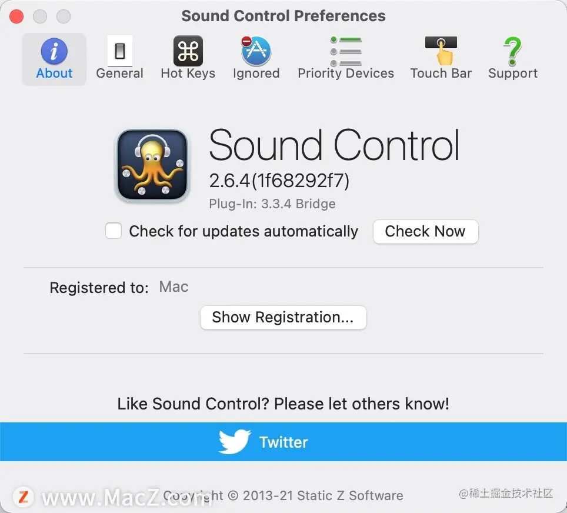
Task: Enable Check for updates automatically
Action: coord(114,231)
